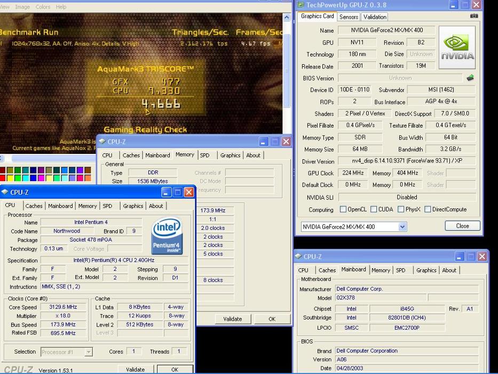Image resolution: width=498 pixels, height=374 pixels.
Task: Check the DirectCompute box
Action: (x=428, y=209)
